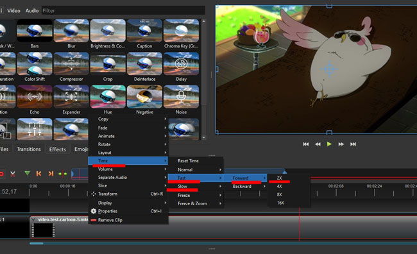Set speed to 4X
This screenshot has width=417, height=254.
click(x=289, y=186)
